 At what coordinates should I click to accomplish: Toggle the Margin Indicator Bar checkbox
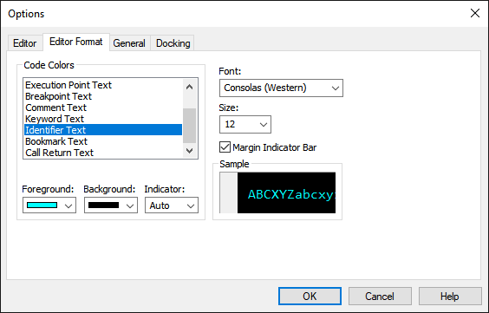(225, 147)
